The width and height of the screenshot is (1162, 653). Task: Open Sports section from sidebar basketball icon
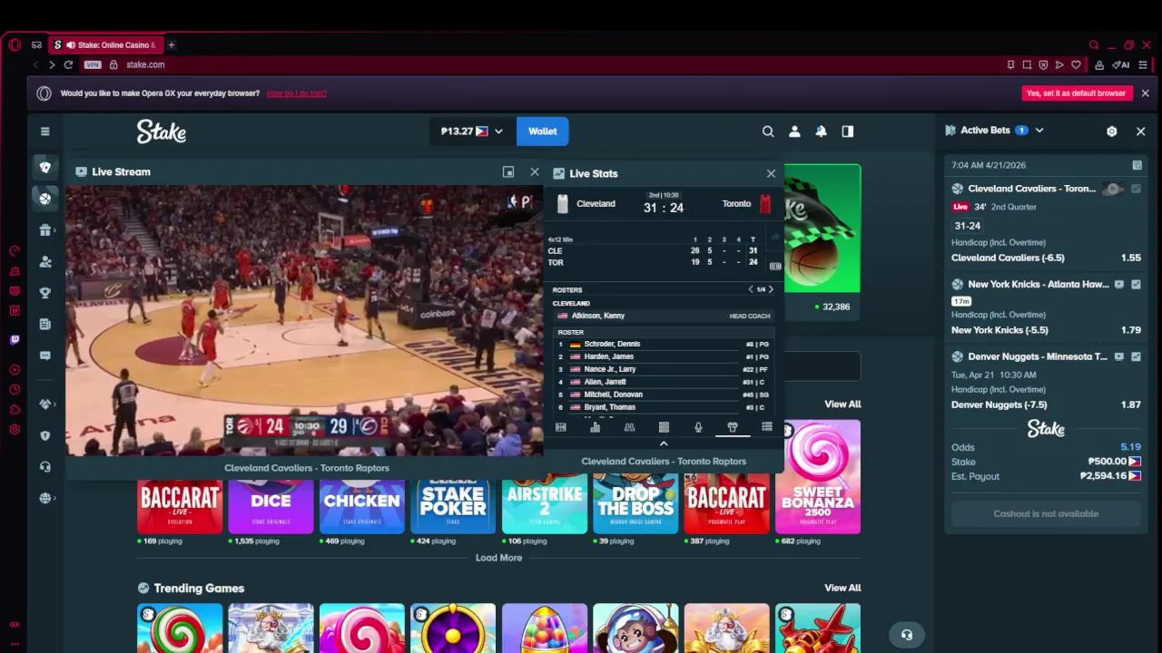[x=44, y=198]
